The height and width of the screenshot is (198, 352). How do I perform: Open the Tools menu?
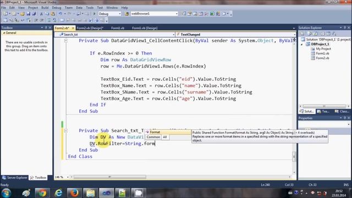(x=90, y=7)
